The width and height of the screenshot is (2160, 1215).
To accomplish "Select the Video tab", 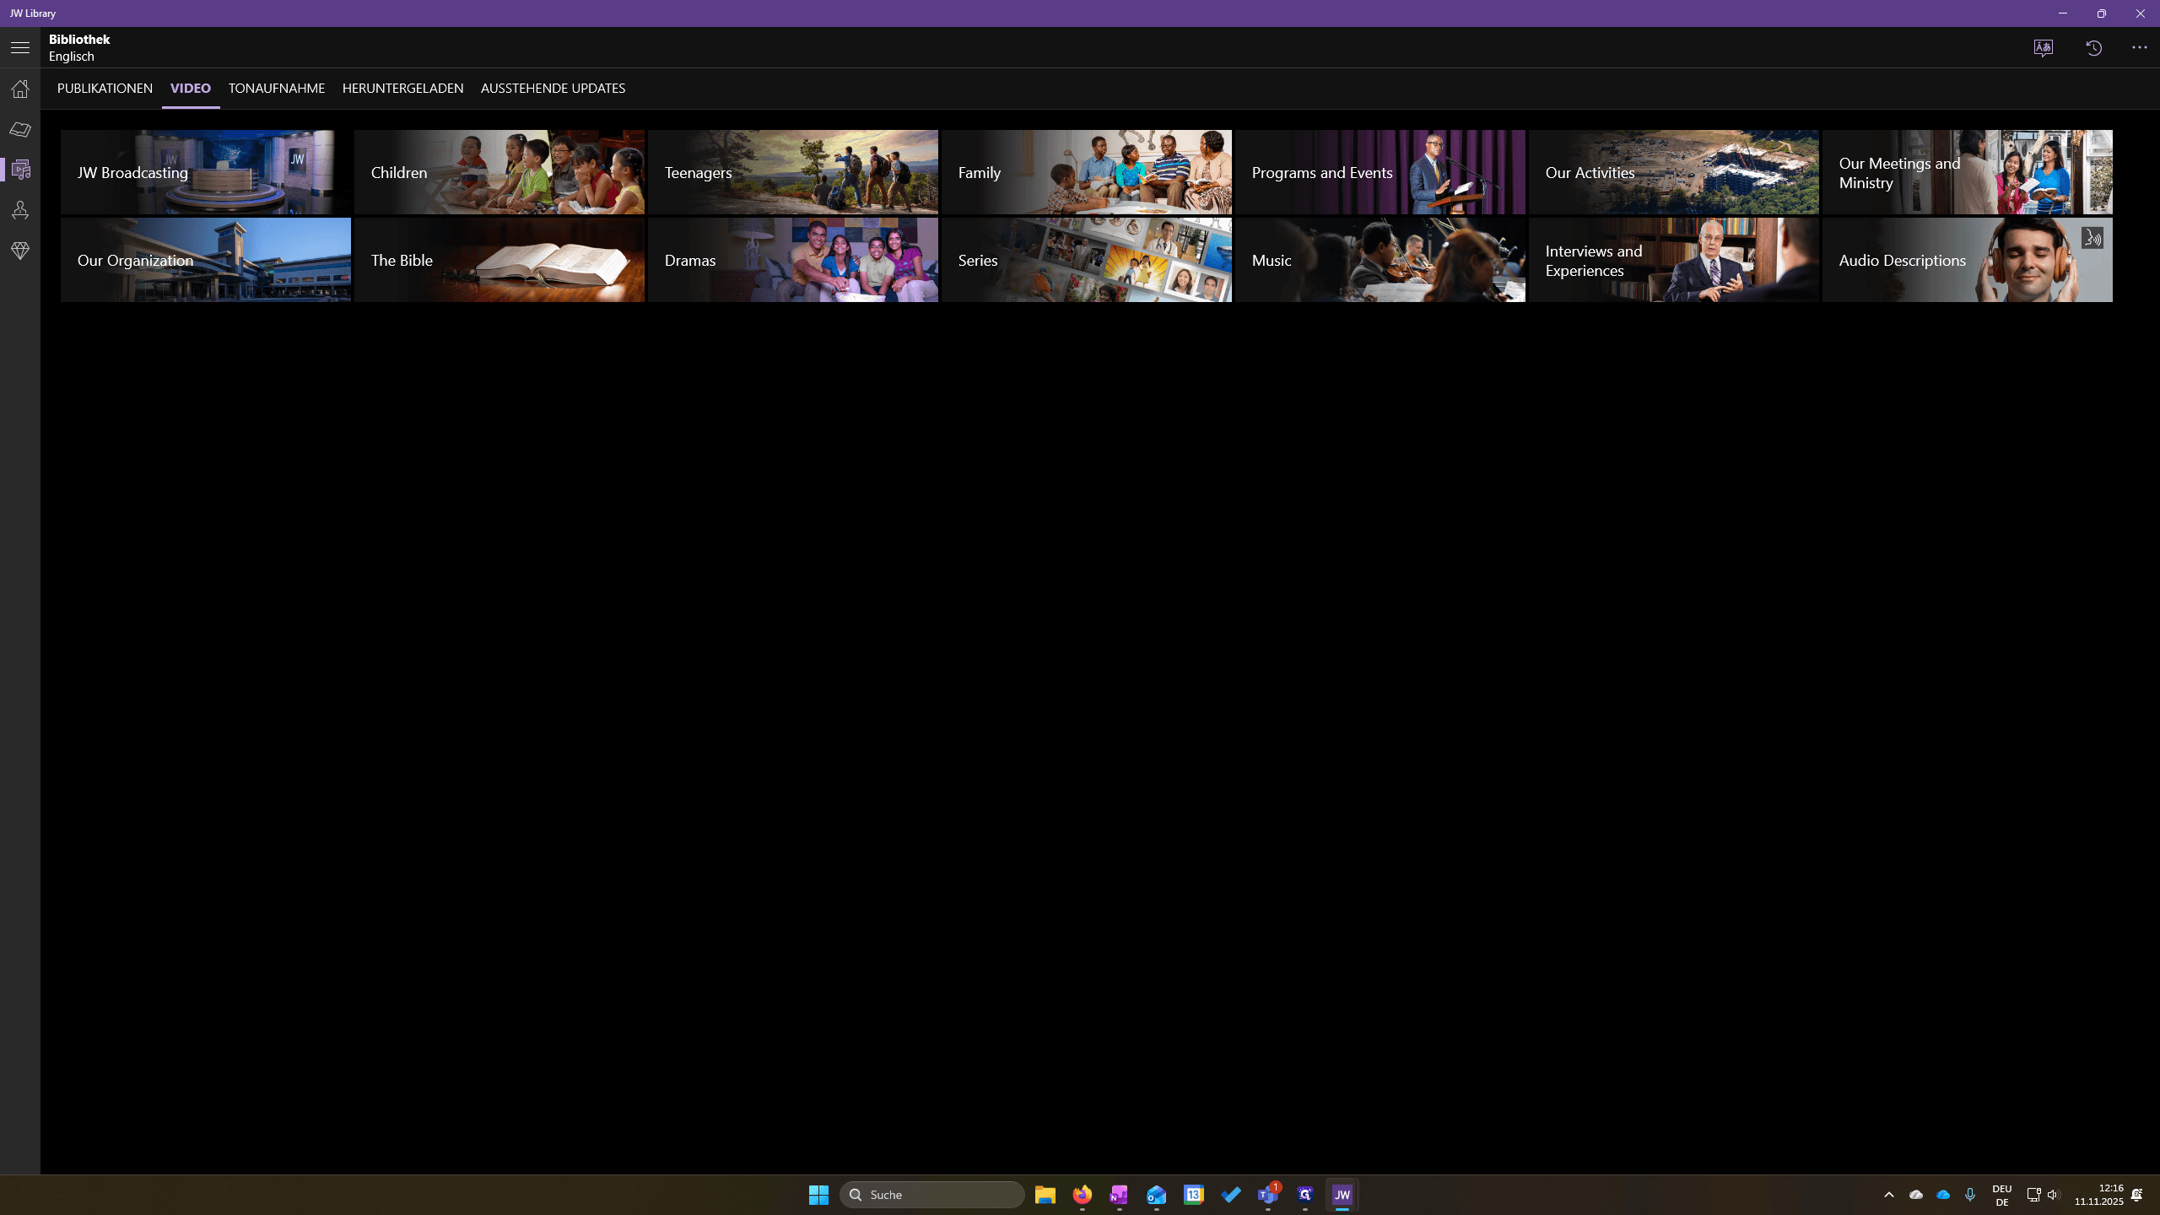I will [x=191, y=89].
